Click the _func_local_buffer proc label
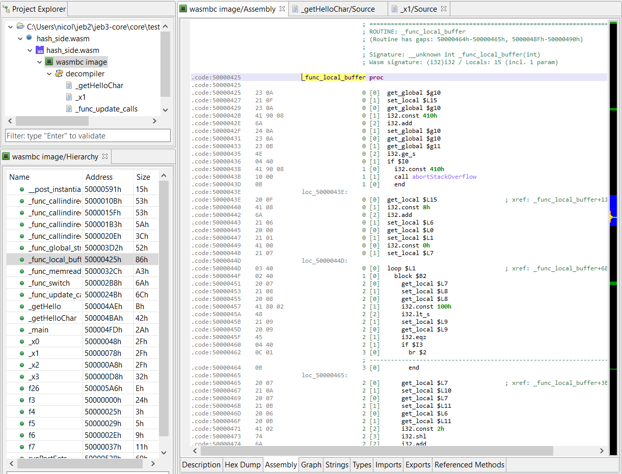Image resolution: width=622 pixels, height=474 pixels. click(334, 77)
